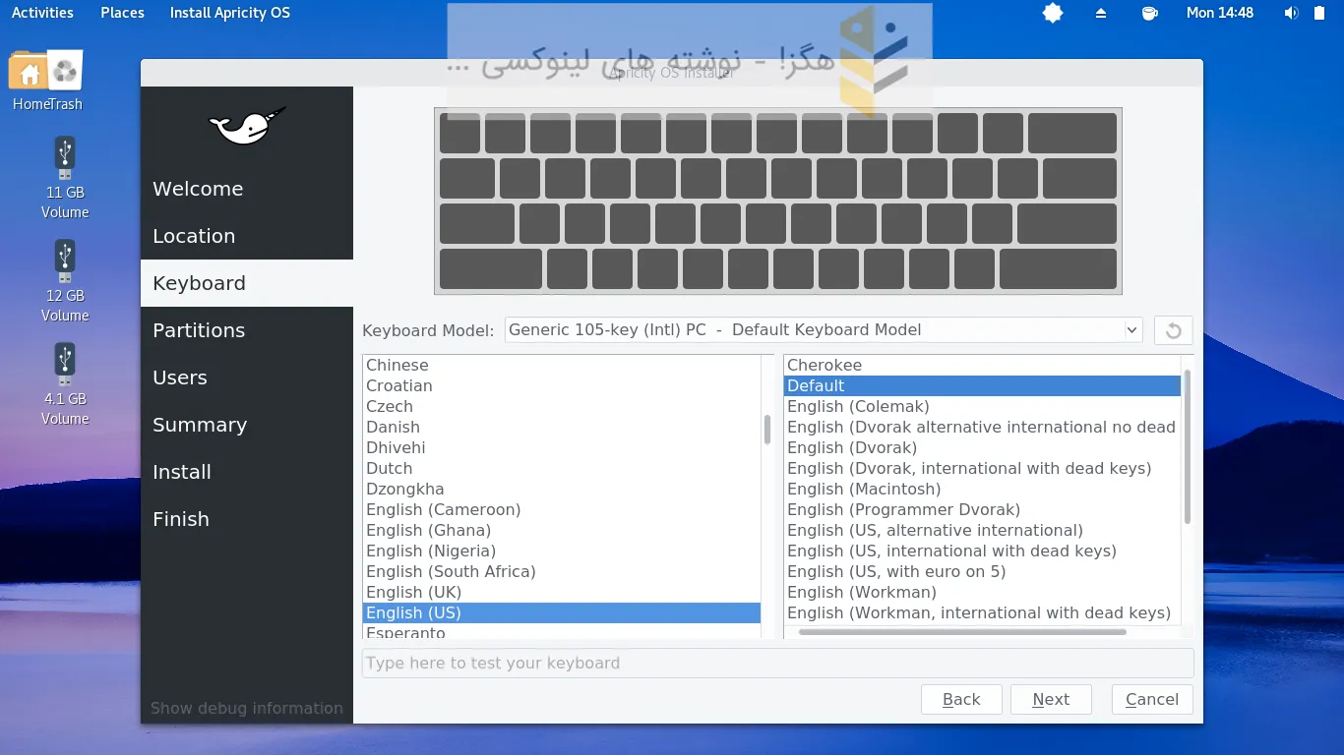Open the Places menu
The width and height of the screenshot is (1344, 755).
point(122,13)
